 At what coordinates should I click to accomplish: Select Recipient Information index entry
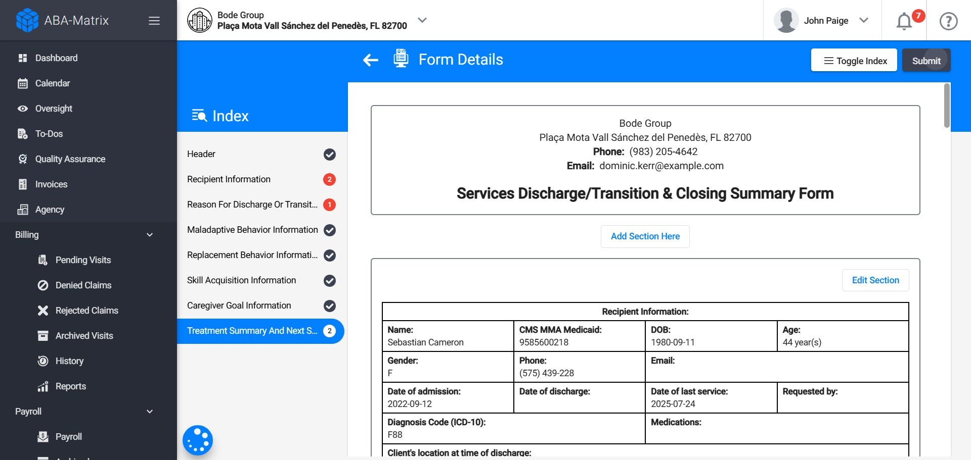coord(261,179)
